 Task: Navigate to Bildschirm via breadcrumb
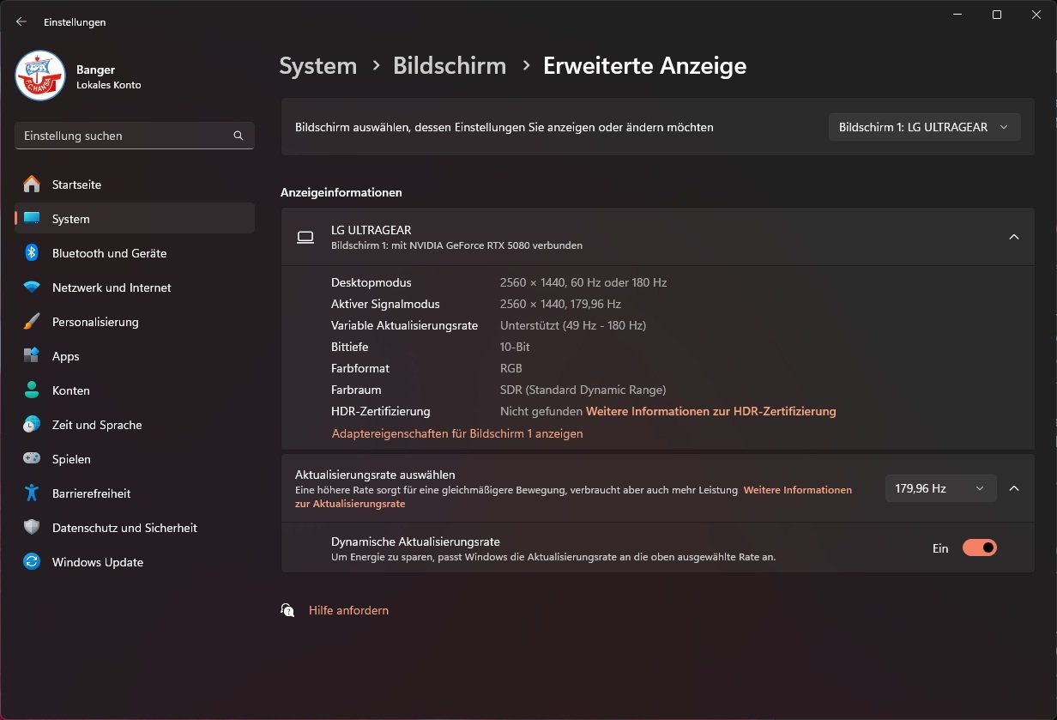(450, 65)
